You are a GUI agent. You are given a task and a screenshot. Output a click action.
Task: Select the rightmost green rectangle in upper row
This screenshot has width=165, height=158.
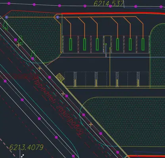point(143,44)
